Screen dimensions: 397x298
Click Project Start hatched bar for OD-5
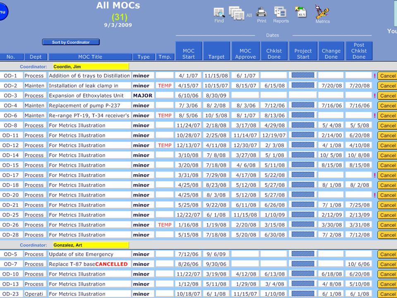tap(303, 254)
